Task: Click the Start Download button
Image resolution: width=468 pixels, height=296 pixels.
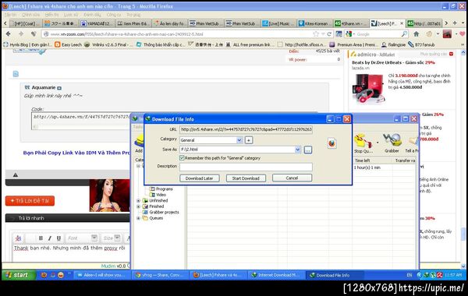Action: [x=246, y=178]
